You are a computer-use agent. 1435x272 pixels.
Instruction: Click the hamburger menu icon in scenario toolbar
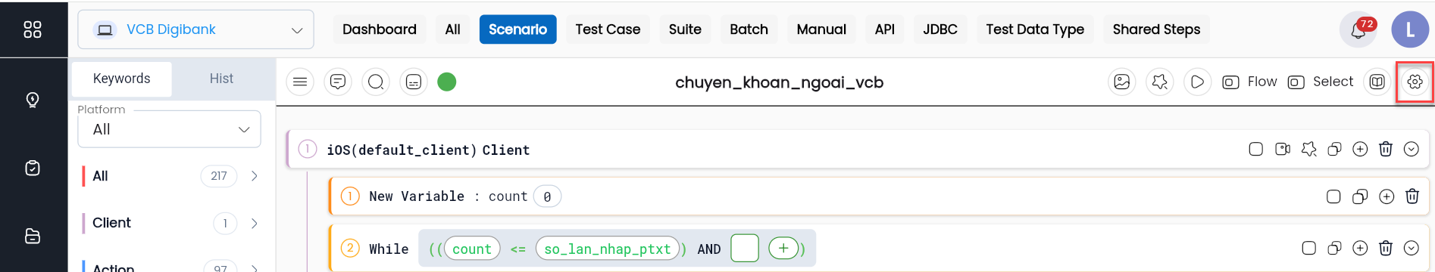point(300,82)
